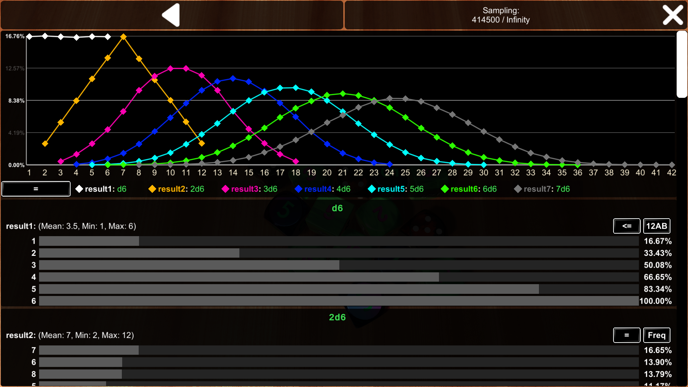Switch graph comparison mode with '=' button
This screenshot has width=688, height=387.
(x=36, y=189)
